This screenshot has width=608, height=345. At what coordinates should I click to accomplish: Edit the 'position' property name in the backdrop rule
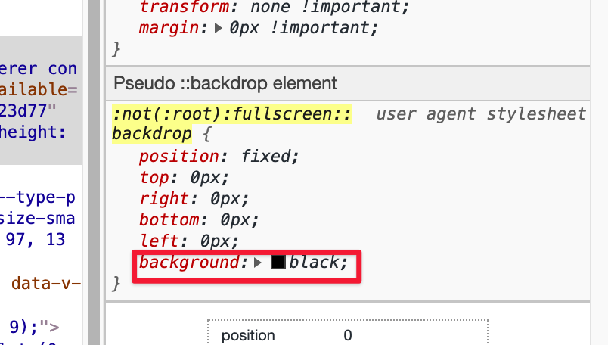179,157
